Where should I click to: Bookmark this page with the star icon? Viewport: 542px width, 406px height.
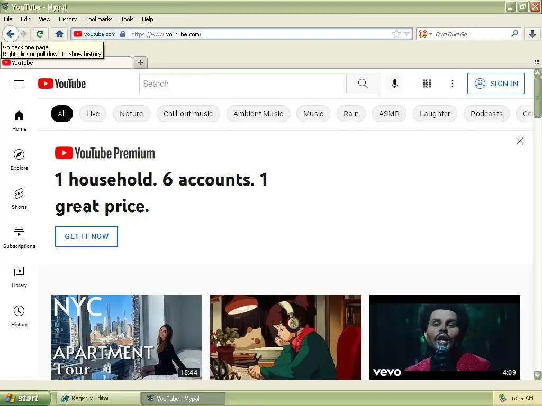396,34
